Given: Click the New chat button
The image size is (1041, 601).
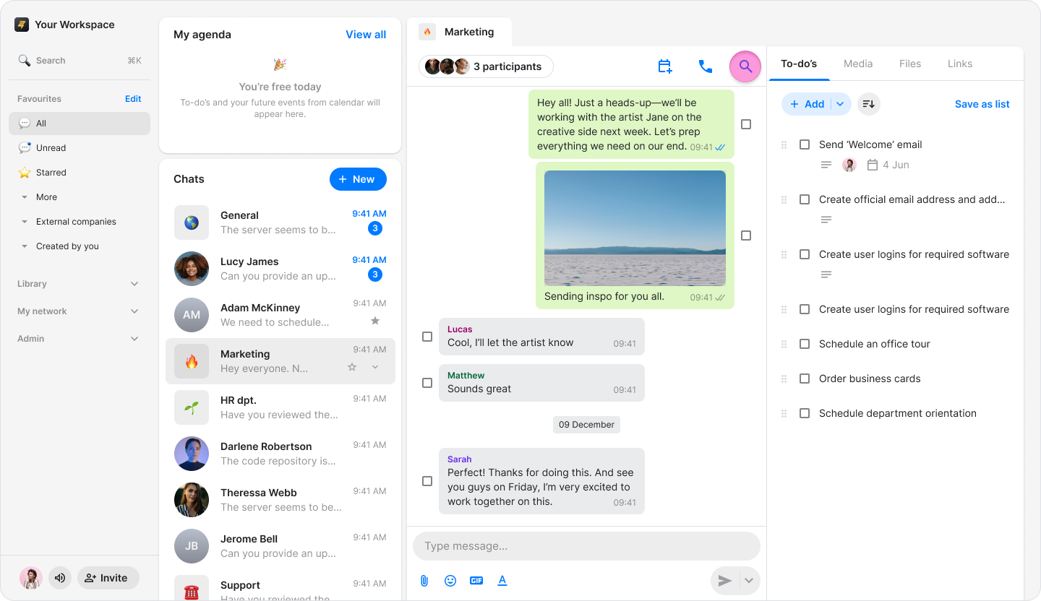Looking at the screenshot, I should pos(358,179).
